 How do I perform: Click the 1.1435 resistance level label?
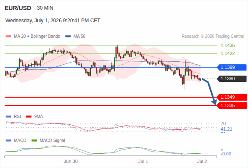227,45
